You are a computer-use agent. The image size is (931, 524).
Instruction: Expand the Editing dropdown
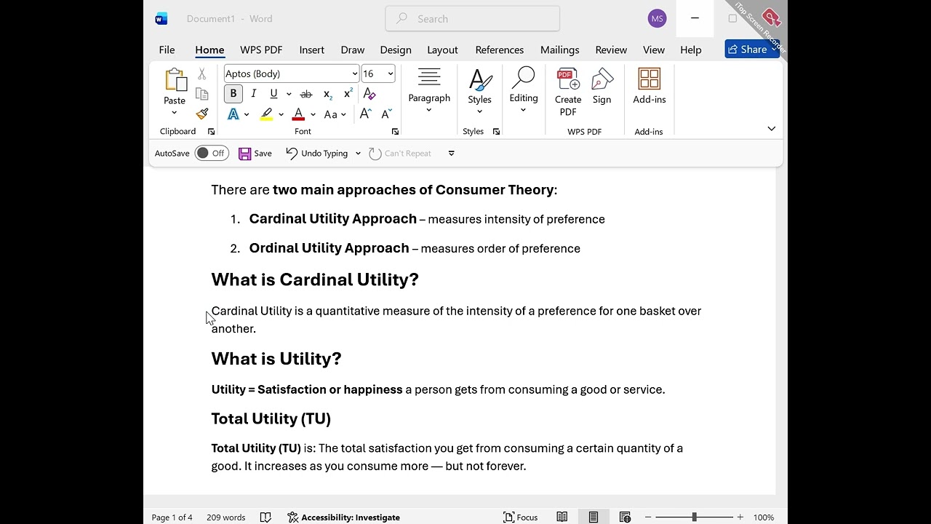pyautogui.click(x=524, y=110)
